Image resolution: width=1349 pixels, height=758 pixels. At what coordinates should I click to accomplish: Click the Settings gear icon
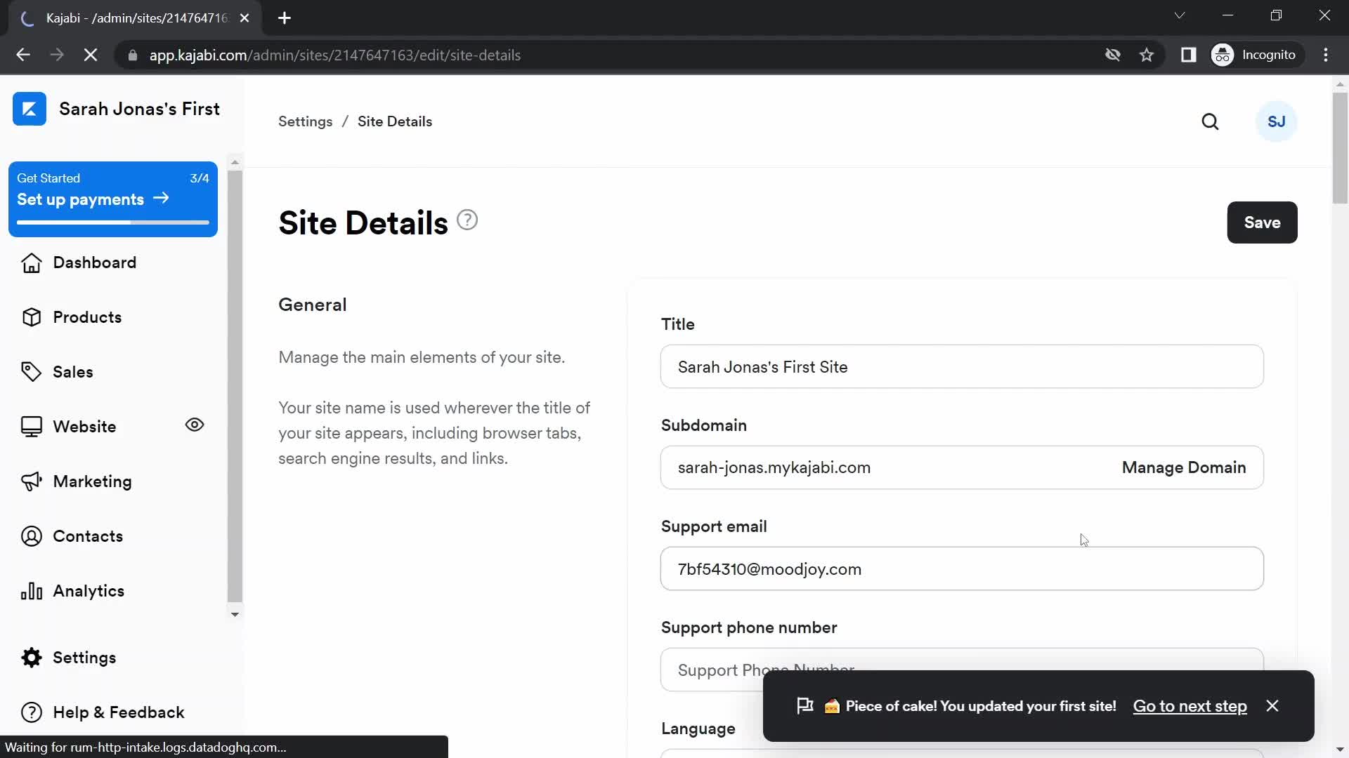(32, 658)
